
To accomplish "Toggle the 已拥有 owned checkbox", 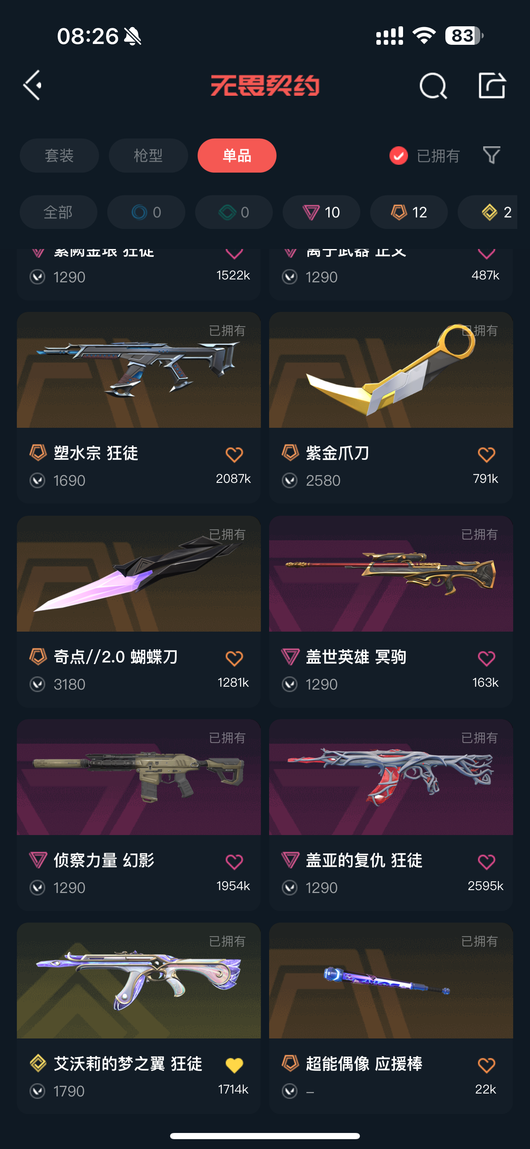I will pos(399,156).
